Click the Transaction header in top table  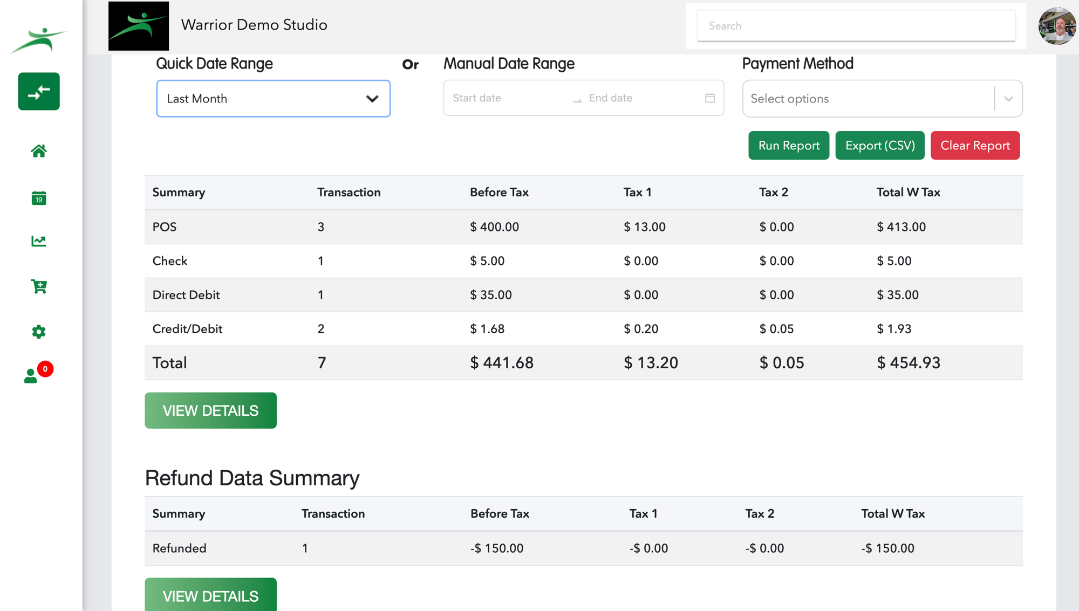click(349, 193)
